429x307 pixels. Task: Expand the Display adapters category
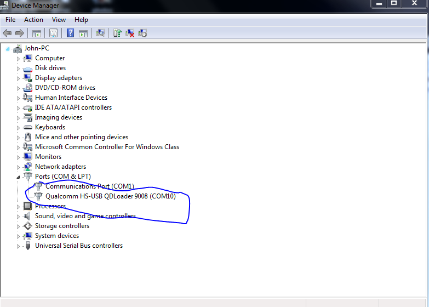pos(18,78)
